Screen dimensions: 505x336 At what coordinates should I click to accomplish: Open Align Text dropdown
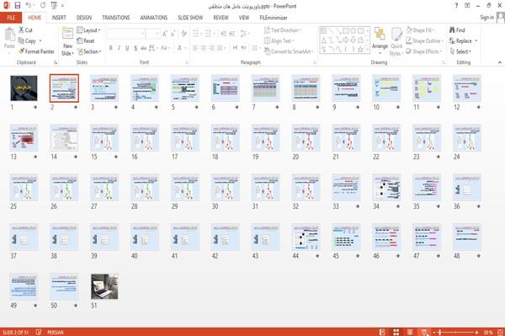pyautogui.click(x=279, y=40)
